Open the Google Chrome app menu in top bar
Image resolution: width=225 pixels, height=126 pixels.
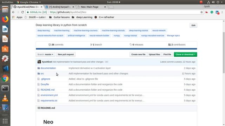tap(29, 2)
